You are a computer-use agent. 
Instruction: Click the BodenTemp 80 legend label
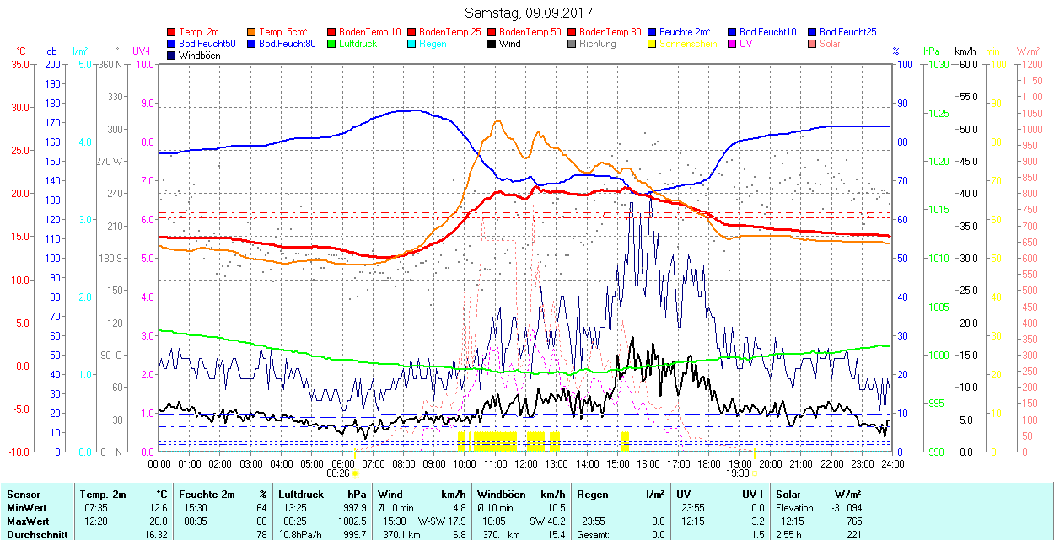[x=610, y=32]
